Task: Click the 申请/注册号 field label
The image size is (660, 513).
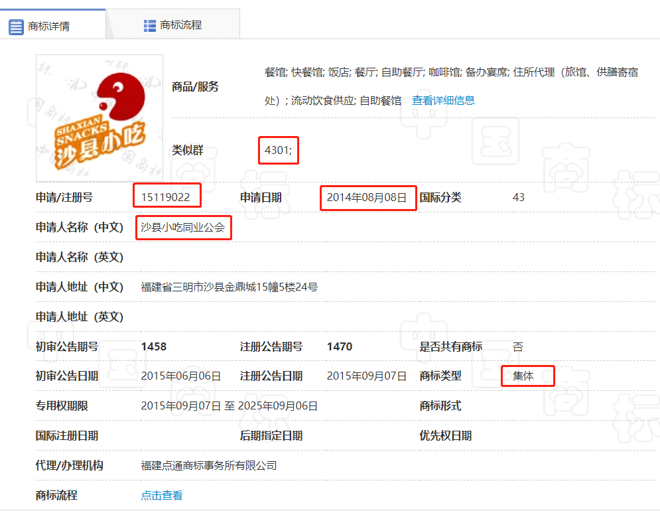Action: [x=64, y=197]
